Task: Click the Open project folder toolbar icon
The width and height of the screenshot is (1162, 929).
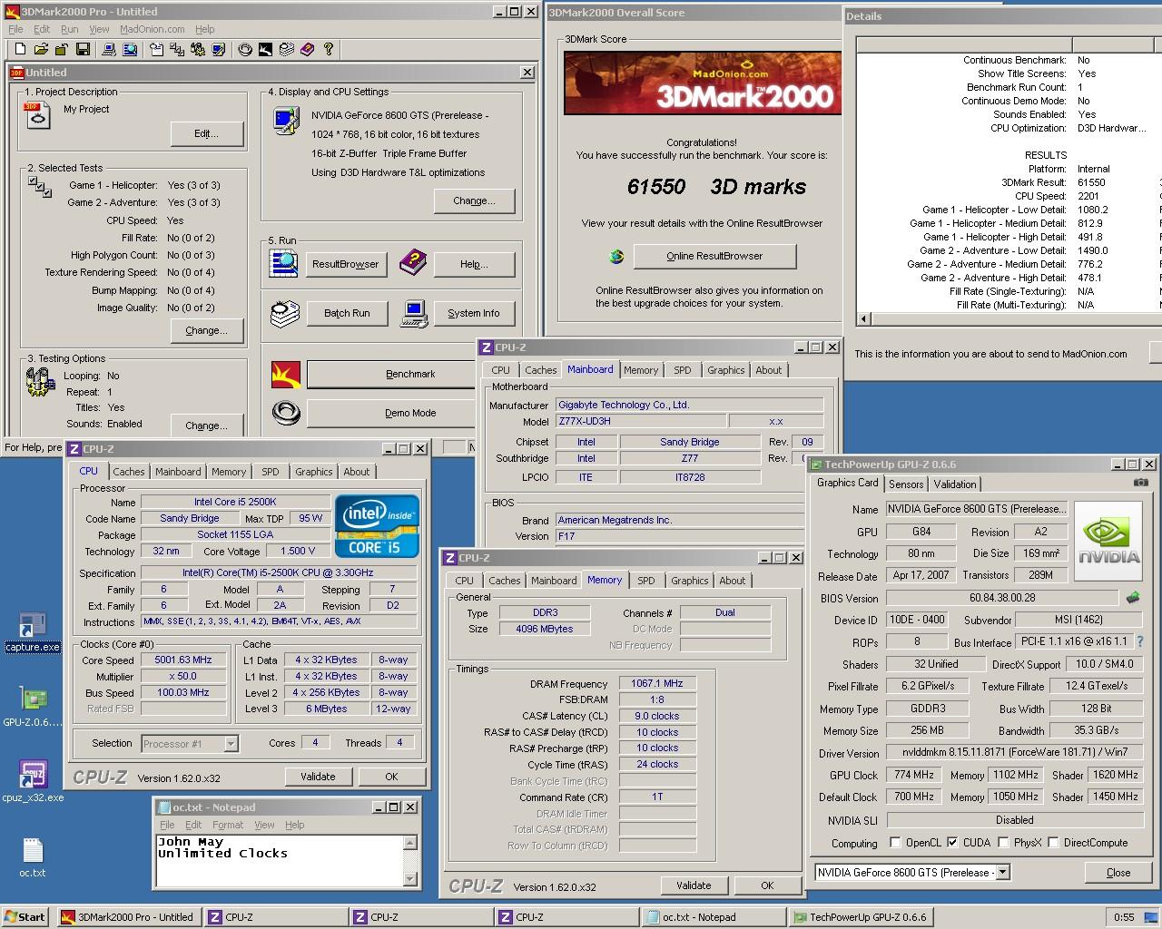Action: (x=42, y=49)
